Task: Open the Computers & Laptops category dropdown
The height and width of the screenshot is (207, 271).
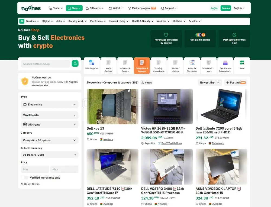Action: pyautogui.click(x=50, y=140)
